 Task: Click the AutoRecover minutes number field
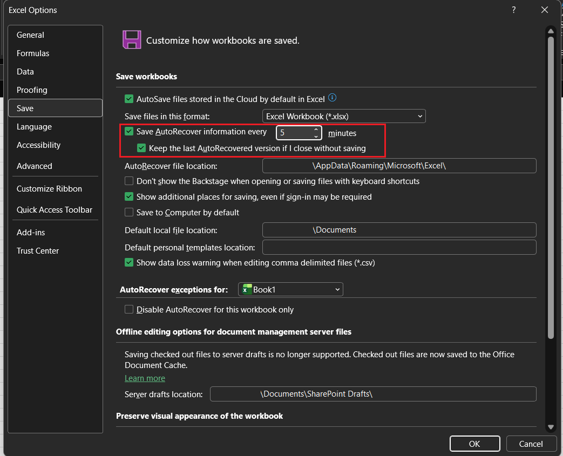[x=294, y=133]
